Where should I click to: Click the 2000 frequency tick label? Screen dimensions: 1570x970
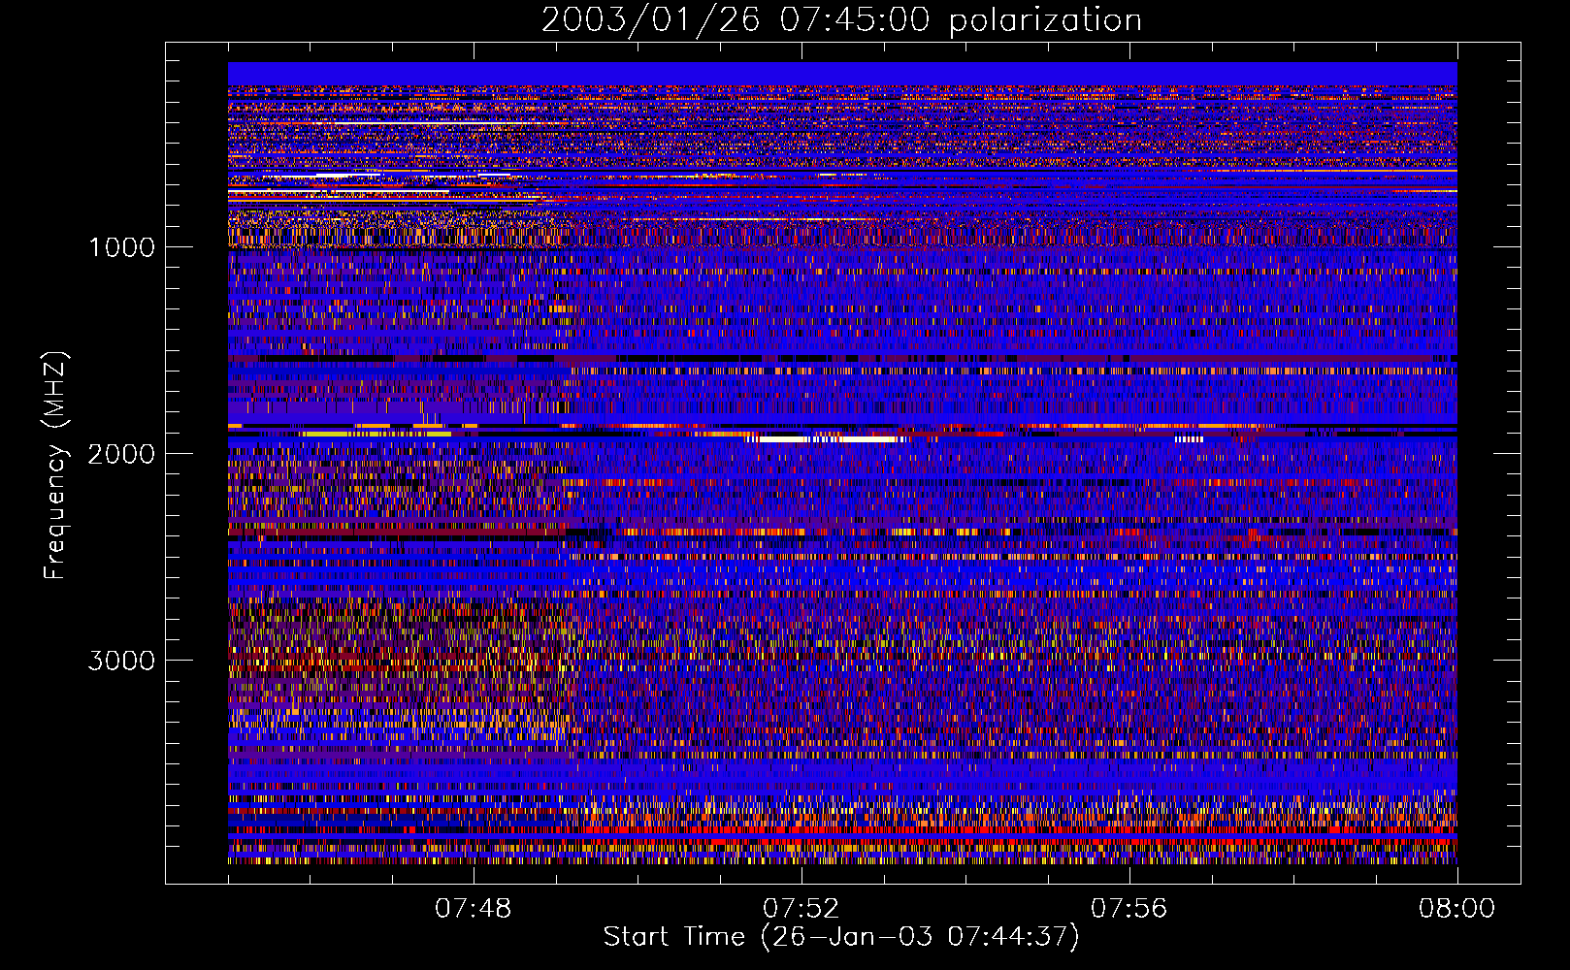121,454
